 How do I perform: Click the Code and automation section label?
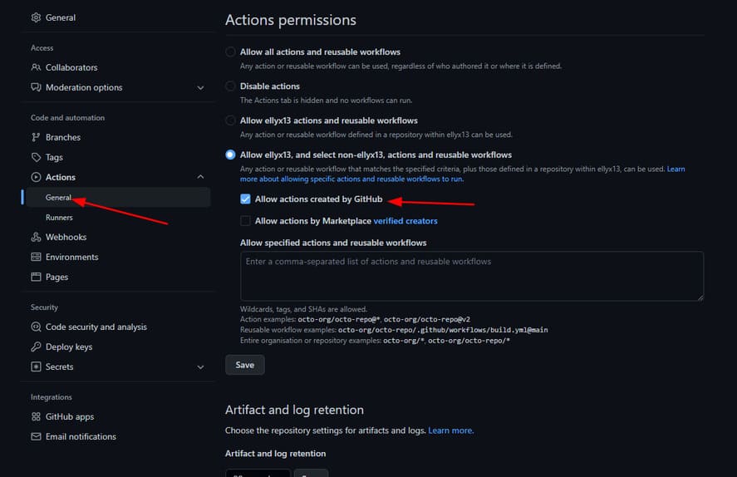(67, 117)
